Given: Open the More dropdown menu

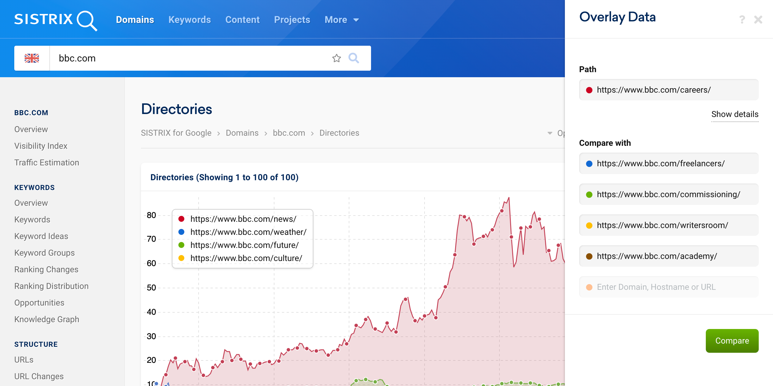Looking at the screenshot, I should (342, 20).
